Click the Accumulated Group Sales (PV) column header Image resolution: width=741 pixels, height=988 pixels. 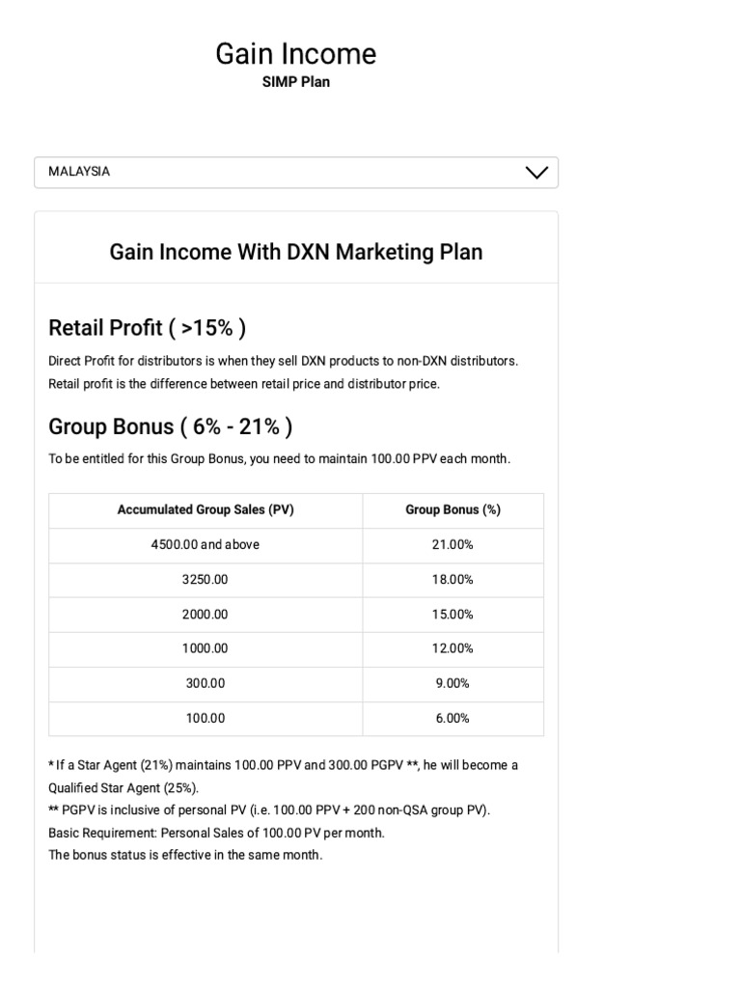206,510
